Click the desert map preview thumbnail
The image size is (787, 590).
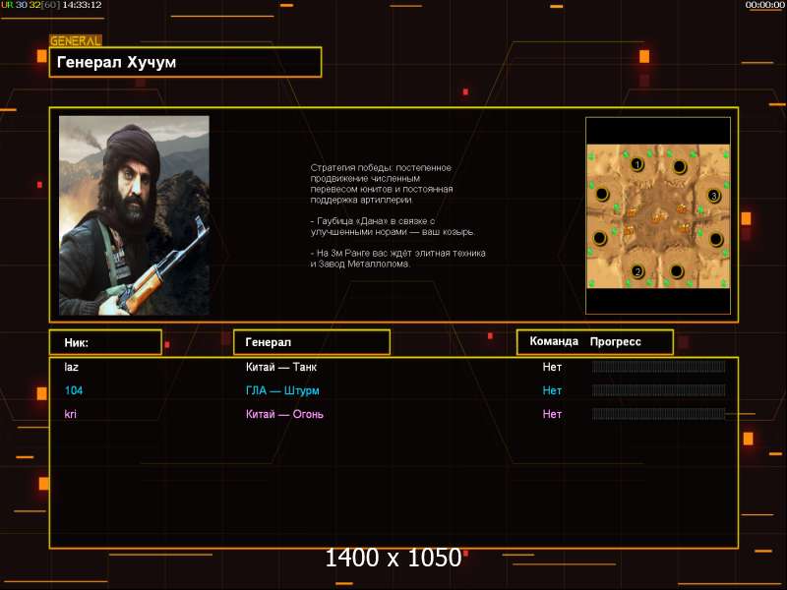point(658,215)
